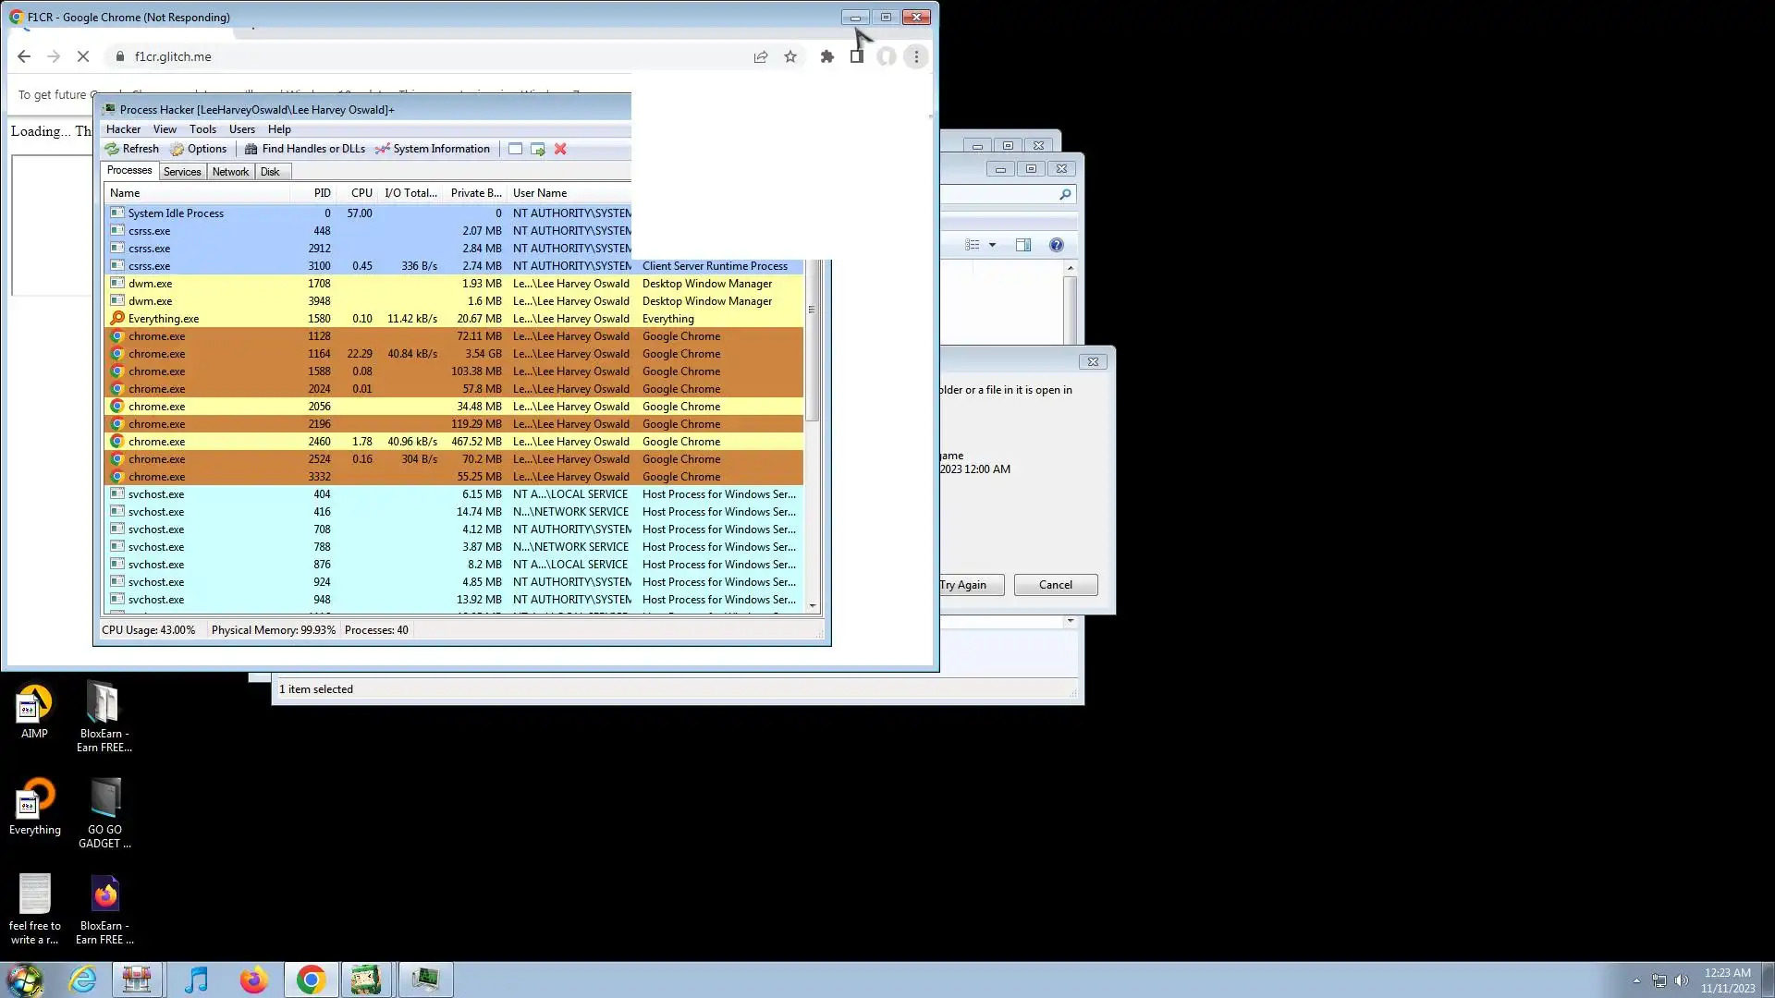Show hidden system tray icons
This screenshot has width=1775, height=998.
(1636, 980)
